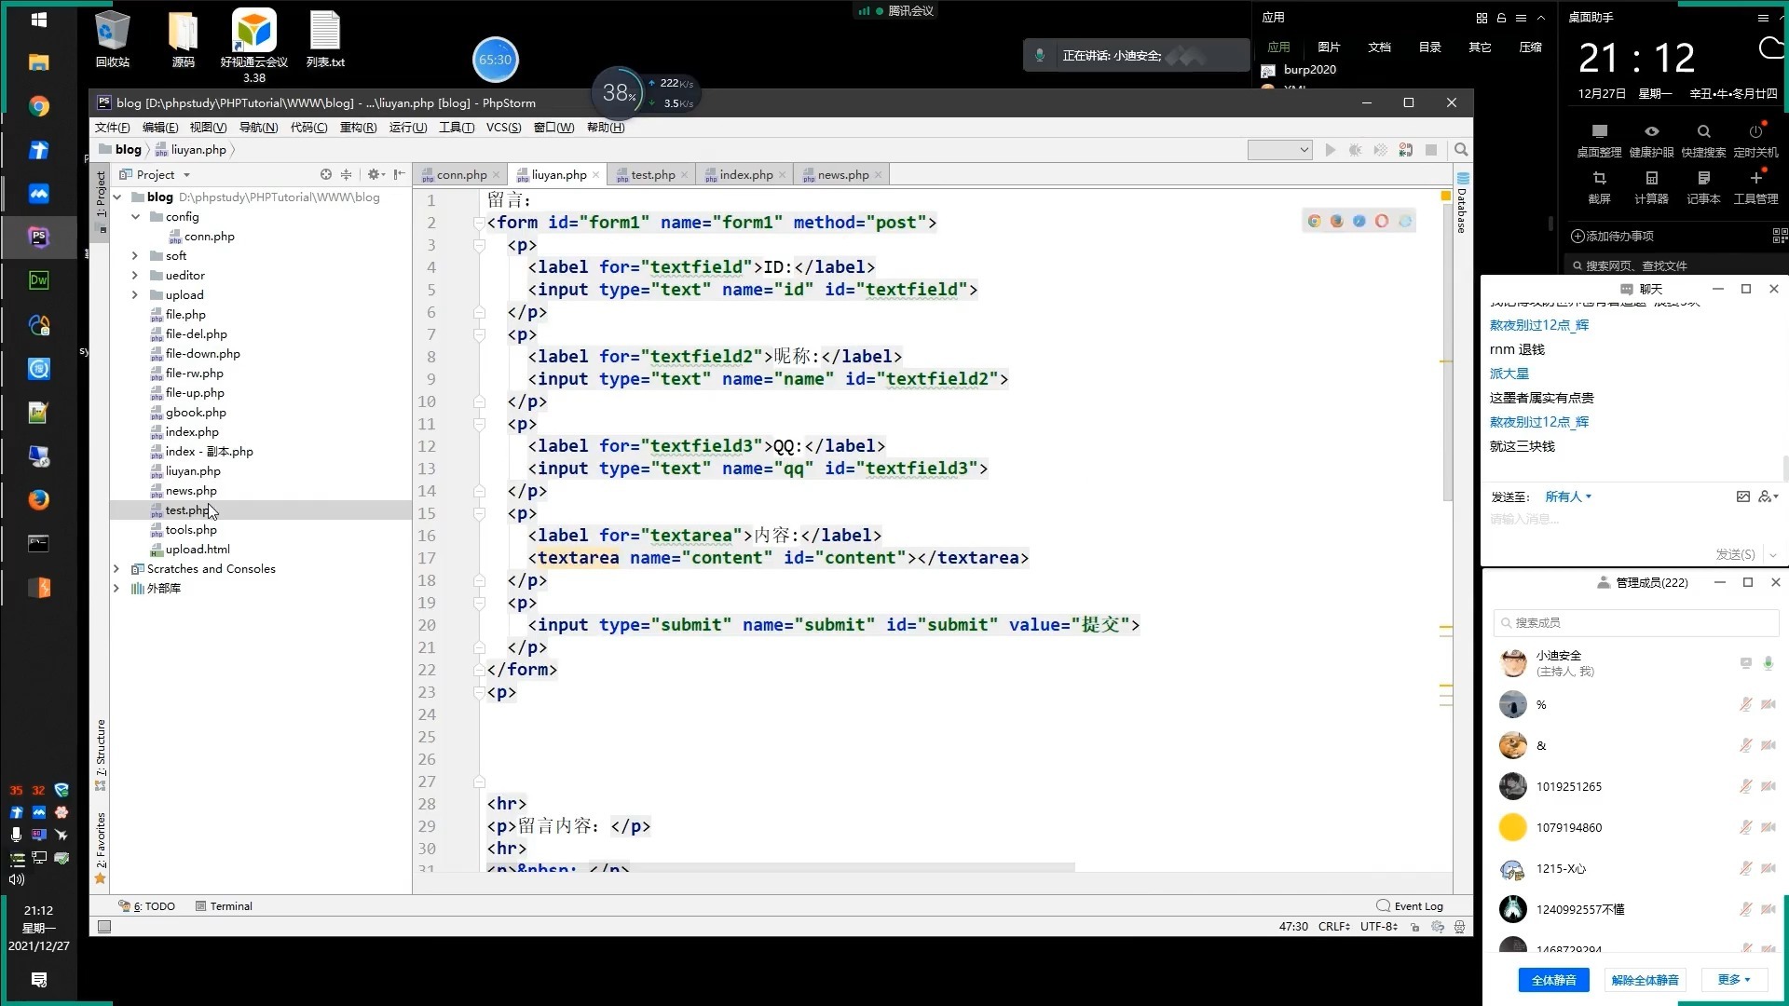Open Dreamweaver from the left taskbar
The width and height of the screenshot is (1789, 1006).
(x=38, y=280)
